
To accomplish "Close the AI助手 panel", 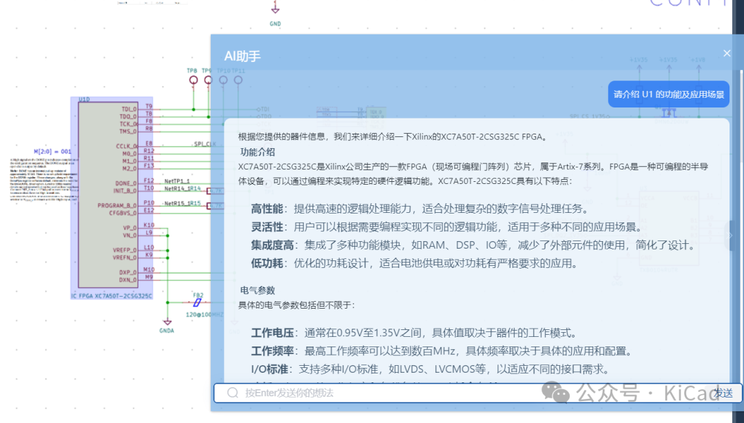I will point(727,53).
